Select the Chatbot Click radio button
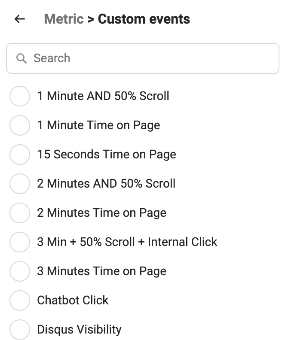This screenshot has width=282, height=340. 20,301
